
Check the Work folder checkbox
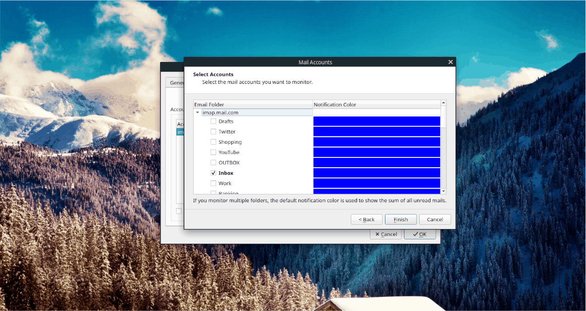(x=213, y=183)
